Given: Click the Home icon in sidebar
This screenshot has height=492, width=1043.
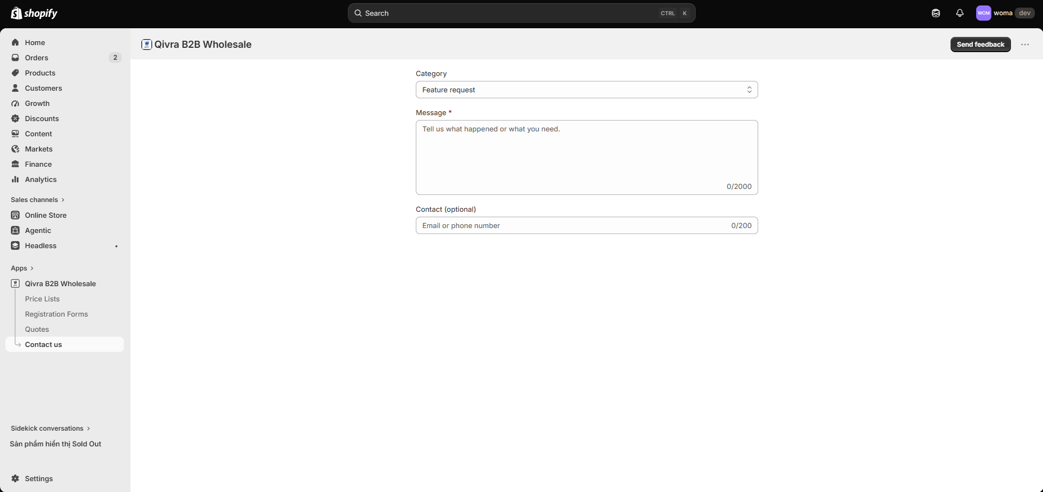Looking at the screenshot, I should click(15, 42).
